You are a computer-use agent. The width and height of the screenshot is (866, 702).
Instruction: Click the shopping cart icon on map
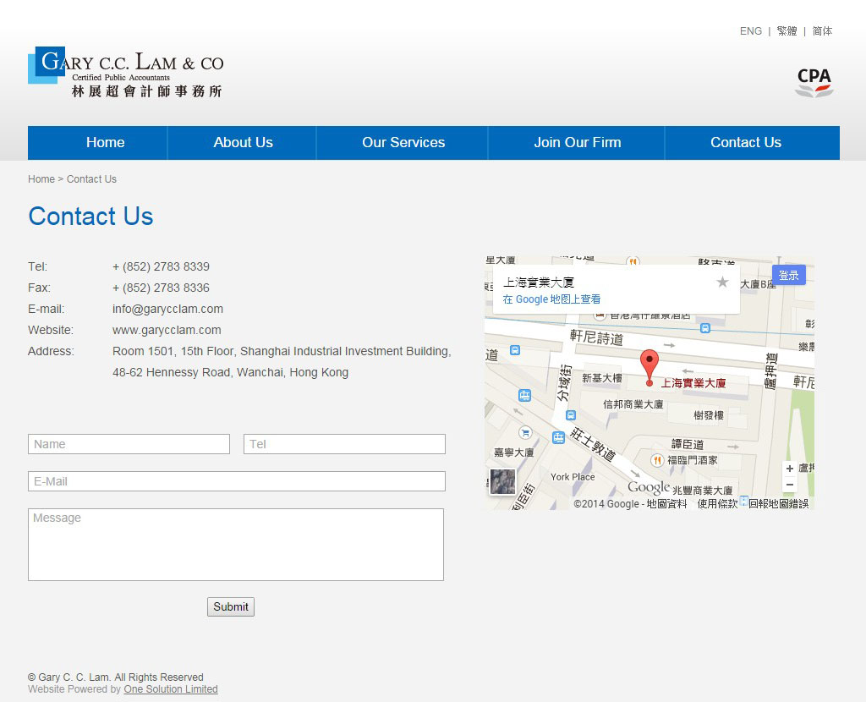(x=525, y=432)
